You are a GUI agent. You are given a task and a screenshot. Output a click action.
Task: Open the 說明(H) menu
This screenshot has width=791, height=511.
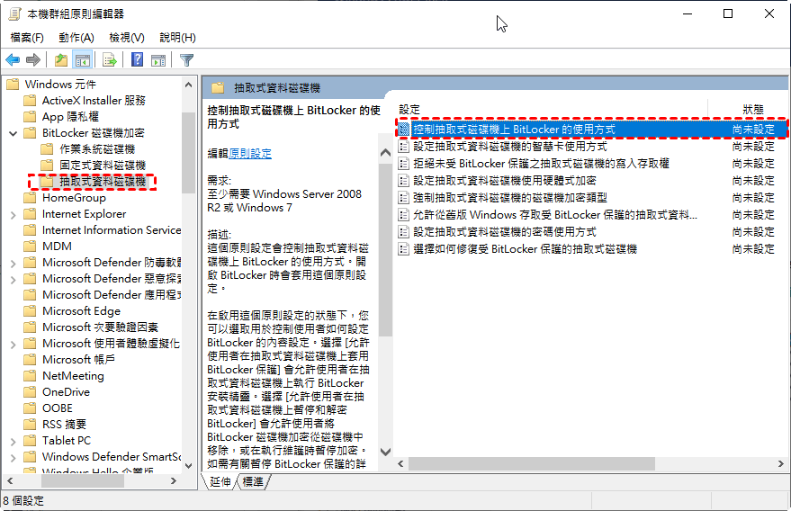coord(177,38)
